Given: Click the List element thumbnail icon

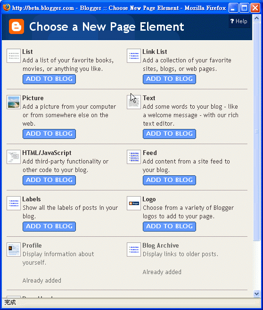Looking at the screenshot, I should pyautogui.click(x=14, y=56).
